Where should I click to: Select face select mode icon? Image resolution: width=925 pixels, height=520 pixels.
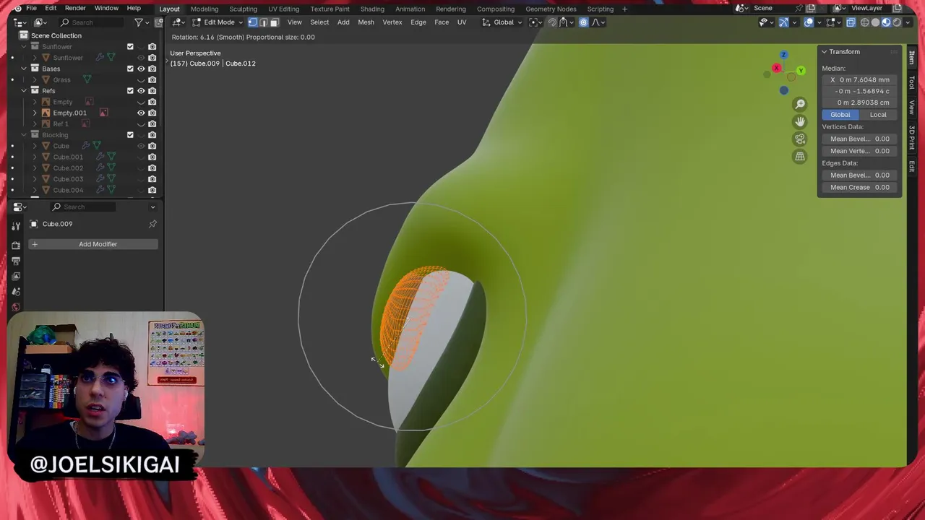click(x=274, y=22)
